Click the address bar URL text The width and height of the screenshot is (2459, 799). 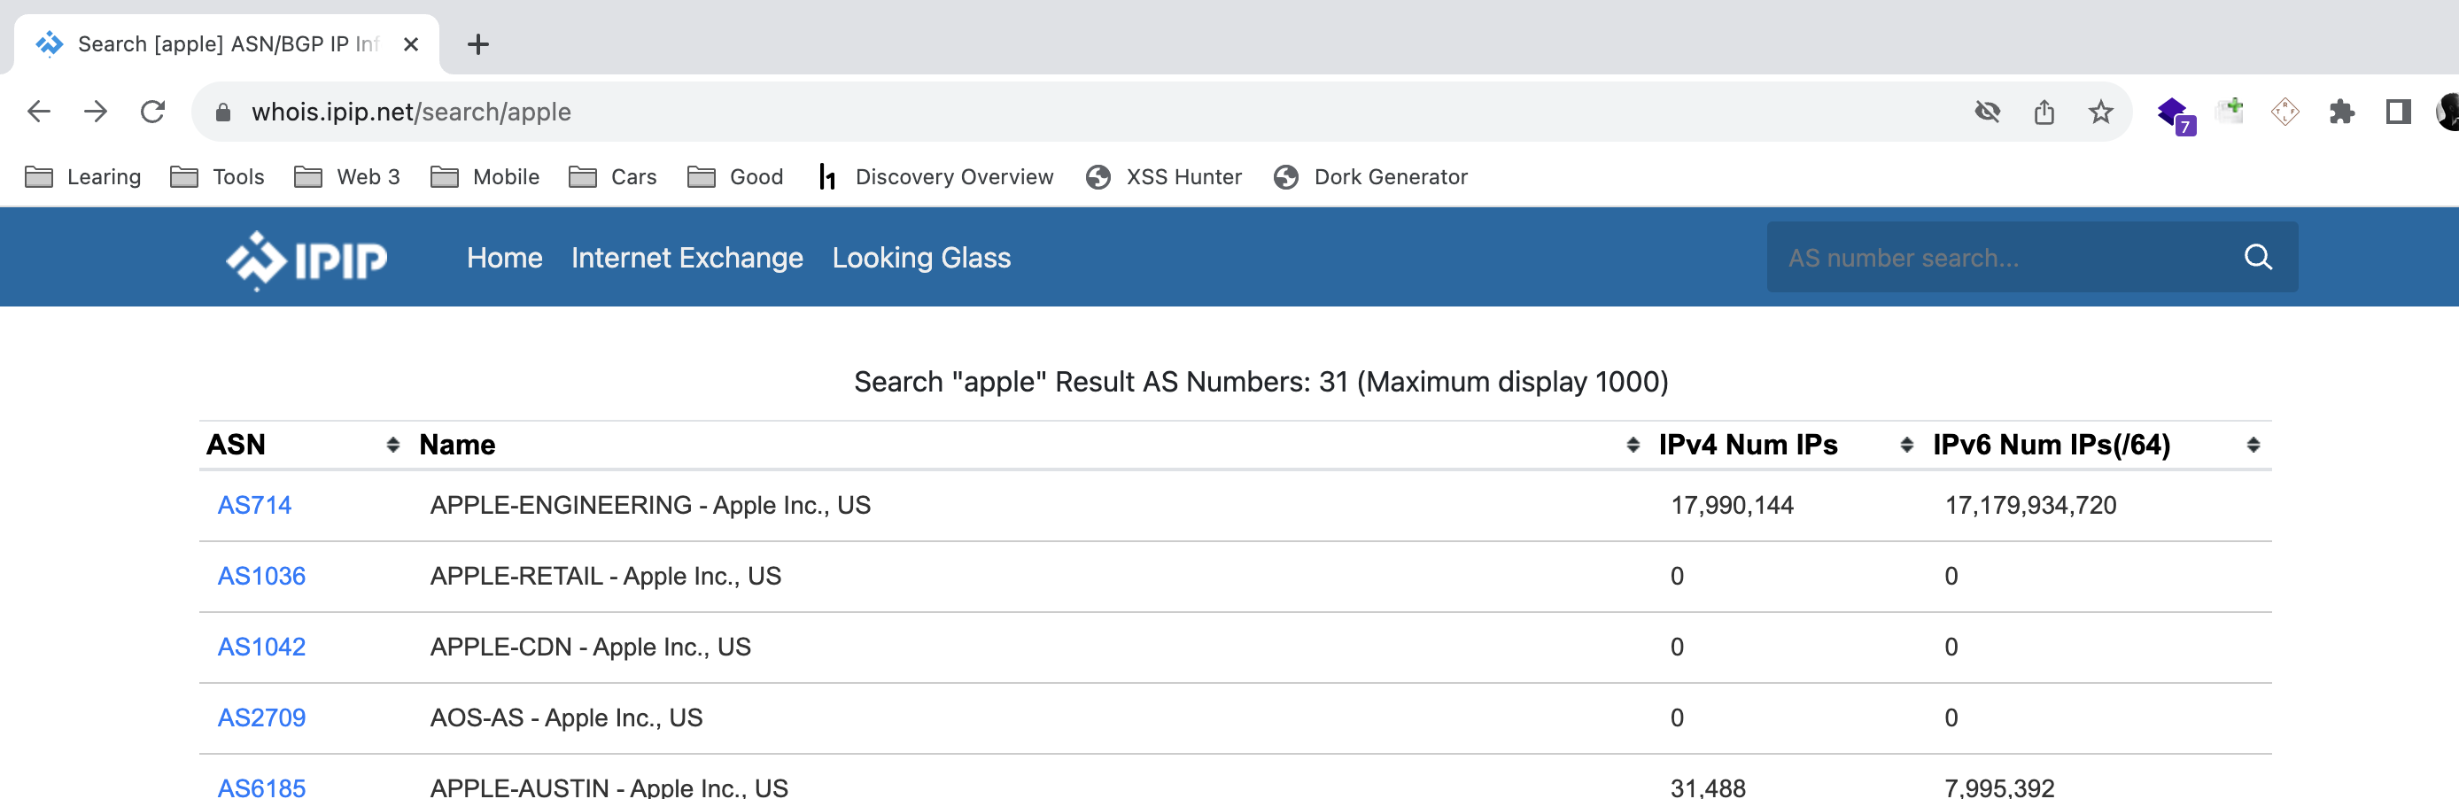pos(411,112)
